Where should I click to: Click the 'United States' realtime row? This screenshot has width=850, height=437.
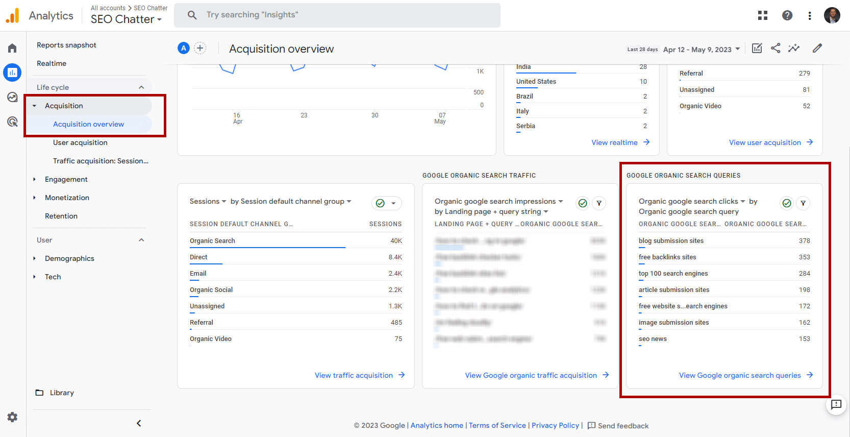tap(582, 81)
